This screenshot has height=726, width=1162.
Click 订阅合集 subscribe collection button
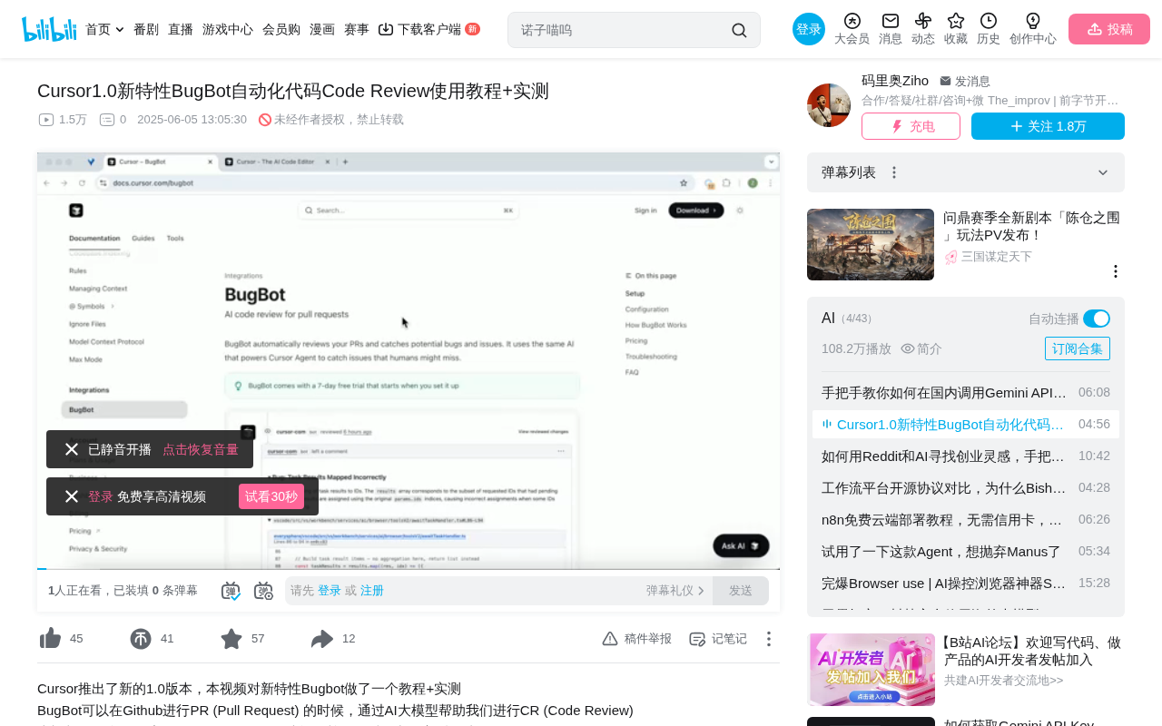tap(1078, 348)
